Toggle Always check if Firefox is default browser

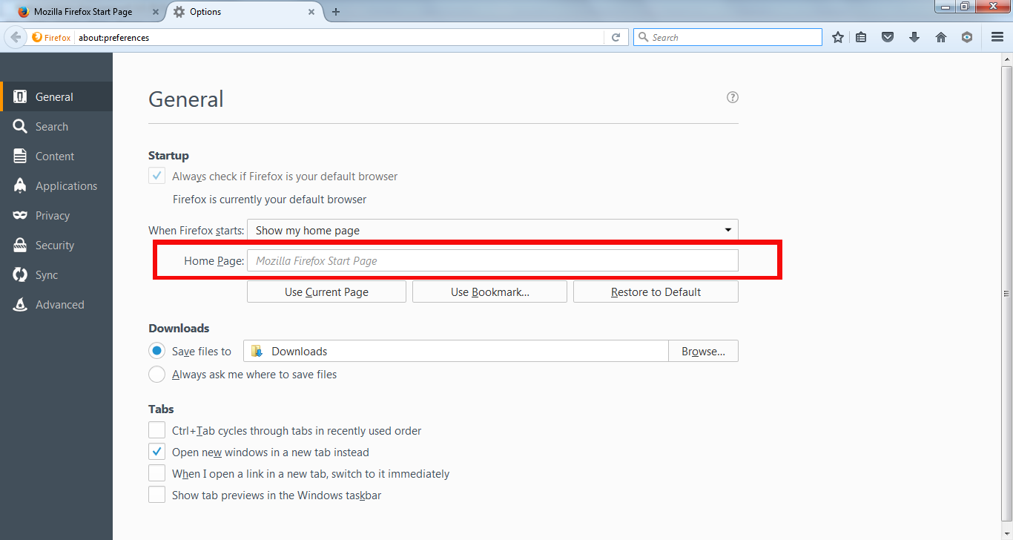(156, 177)
